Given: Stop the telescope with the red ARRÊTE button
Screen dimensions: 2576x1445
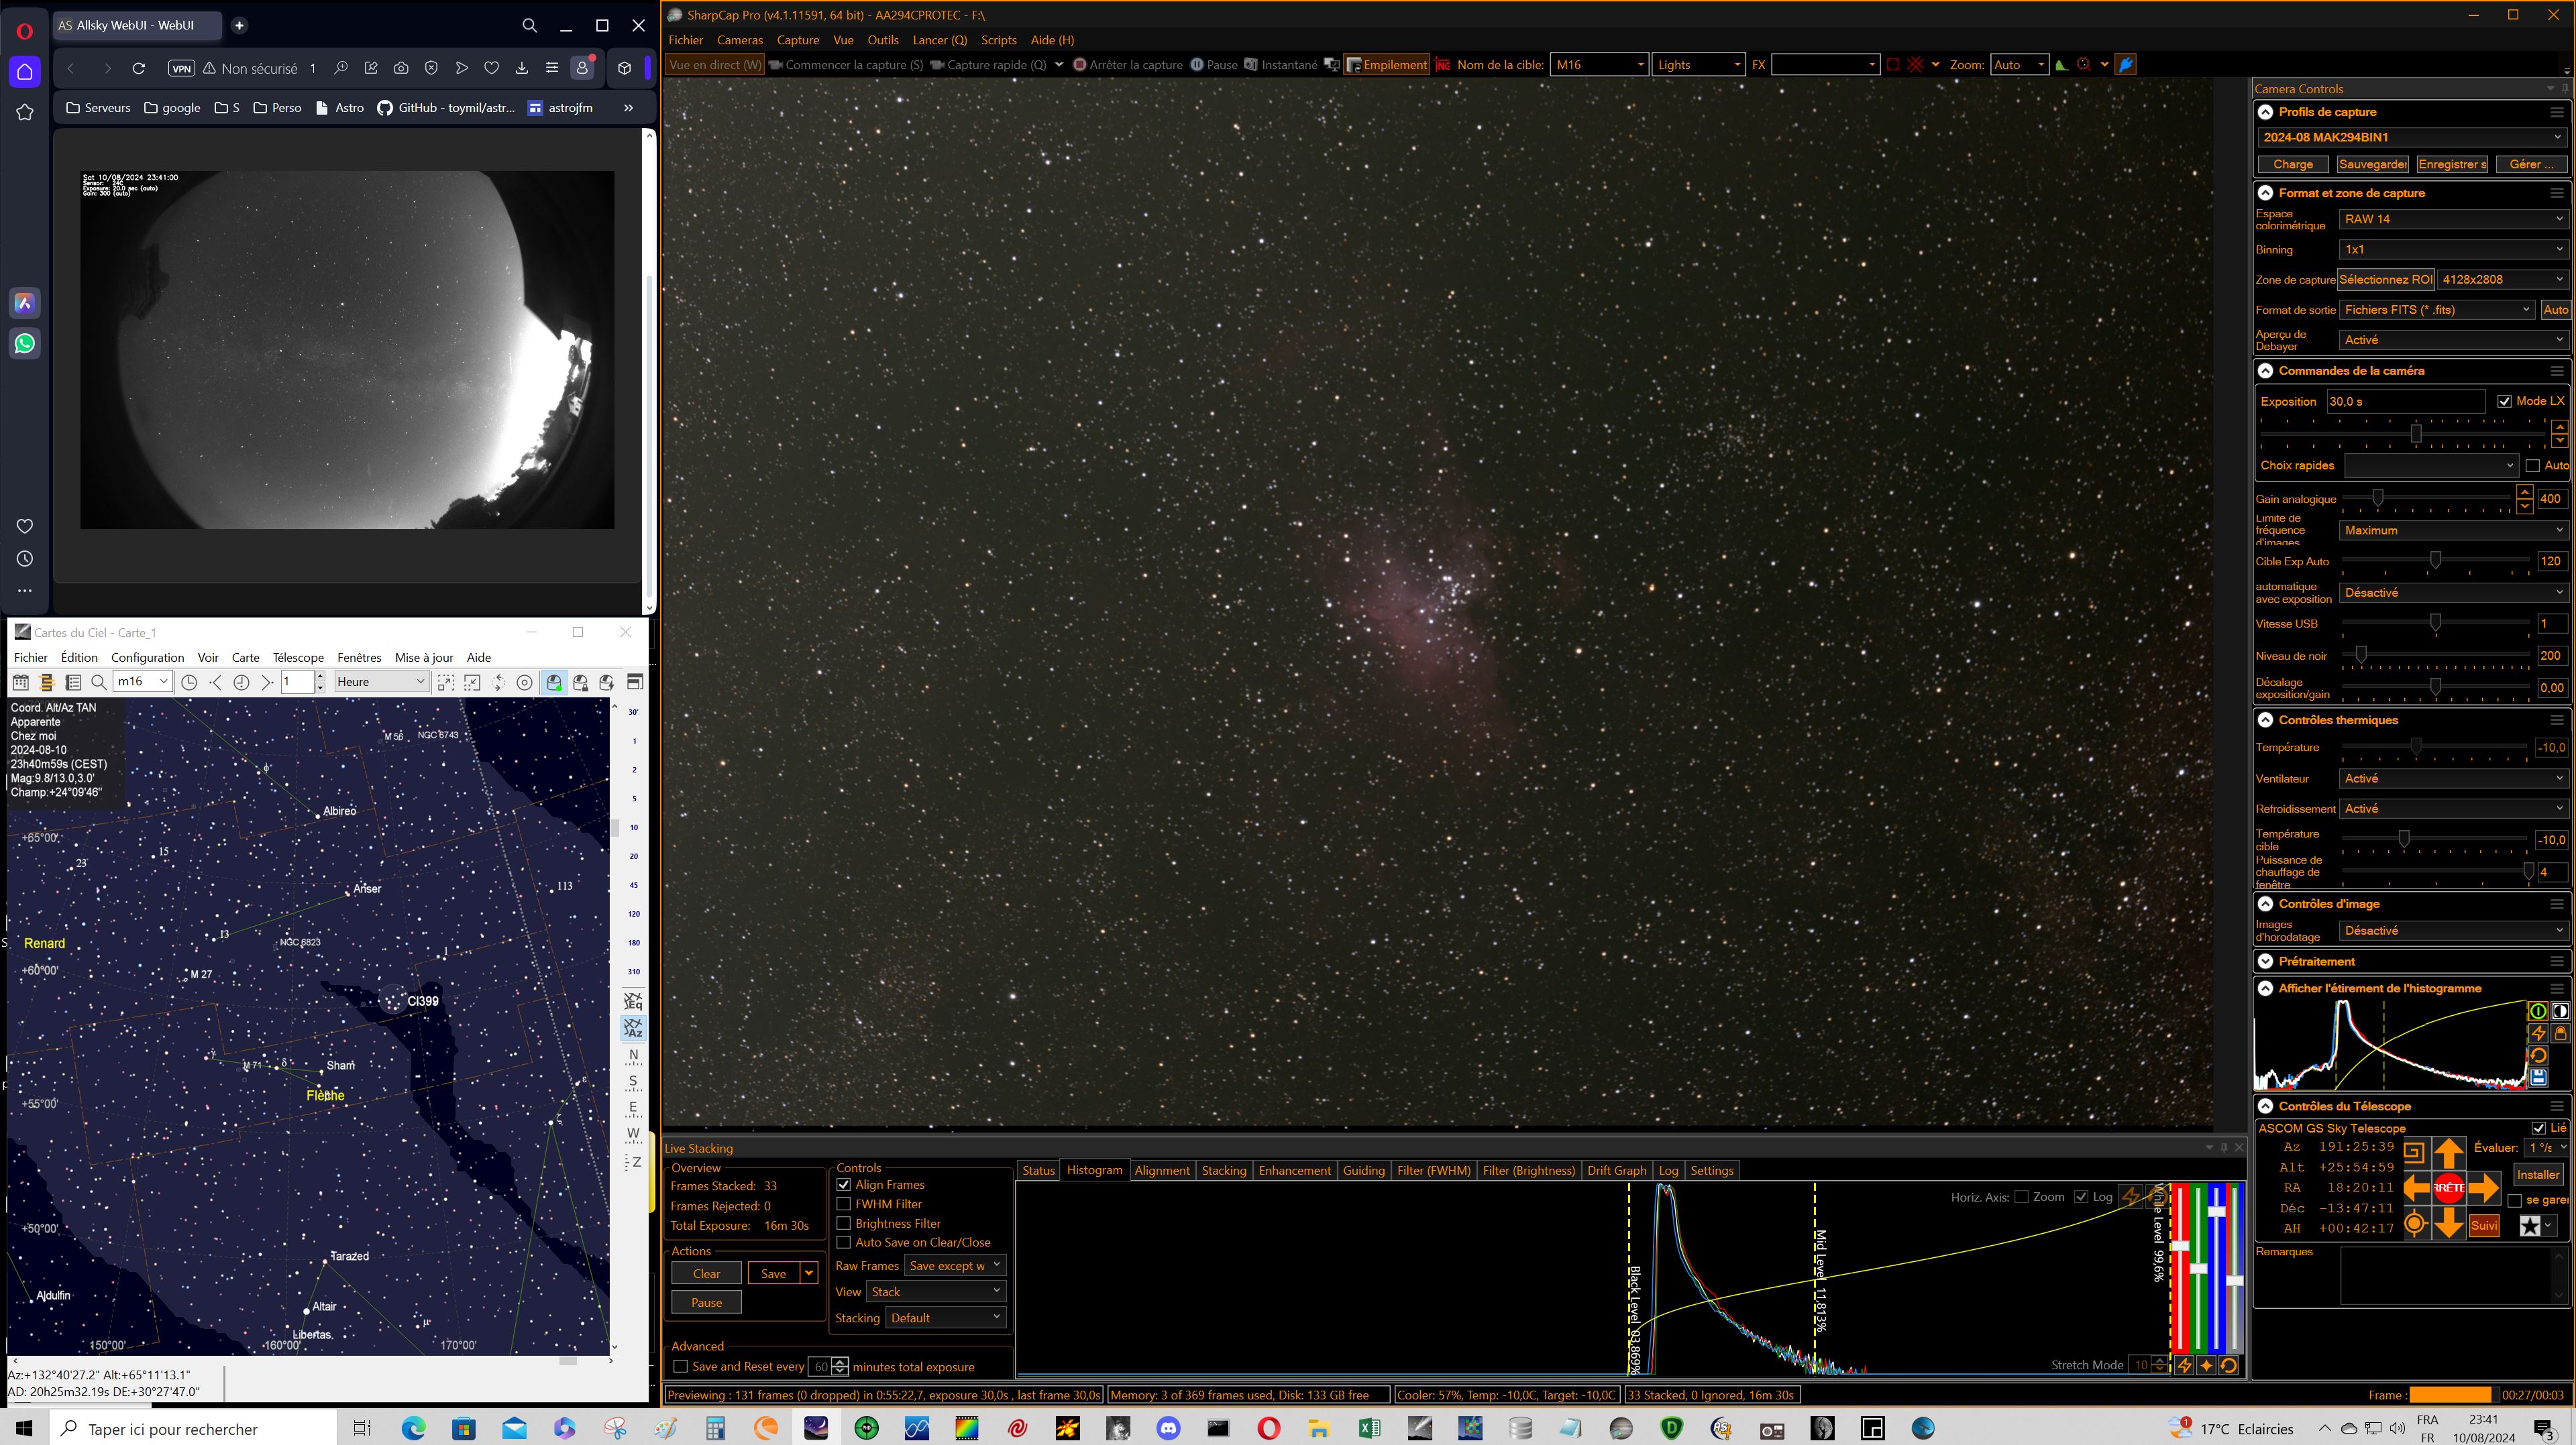Looking at the screenshot, I should [x=2448, y=1187].
